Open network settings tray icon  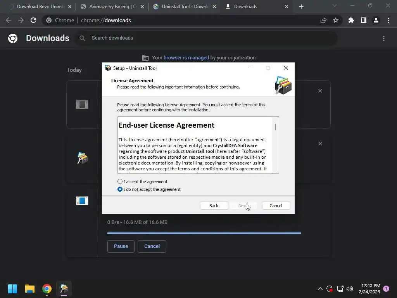point(340,289)
